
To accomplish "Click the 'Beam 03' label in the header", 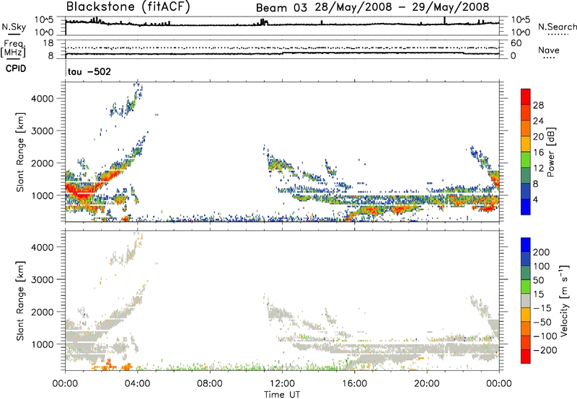I will tap(281, 7).
